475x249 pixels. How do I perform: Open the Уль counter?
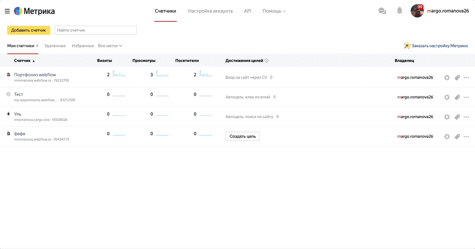(x=18, y=114)
